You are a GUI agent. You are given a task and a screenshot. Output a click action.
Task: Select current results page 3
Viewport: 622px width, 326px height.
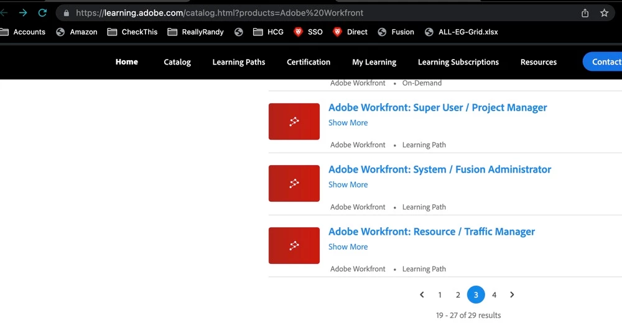click(x=476, y=295)
